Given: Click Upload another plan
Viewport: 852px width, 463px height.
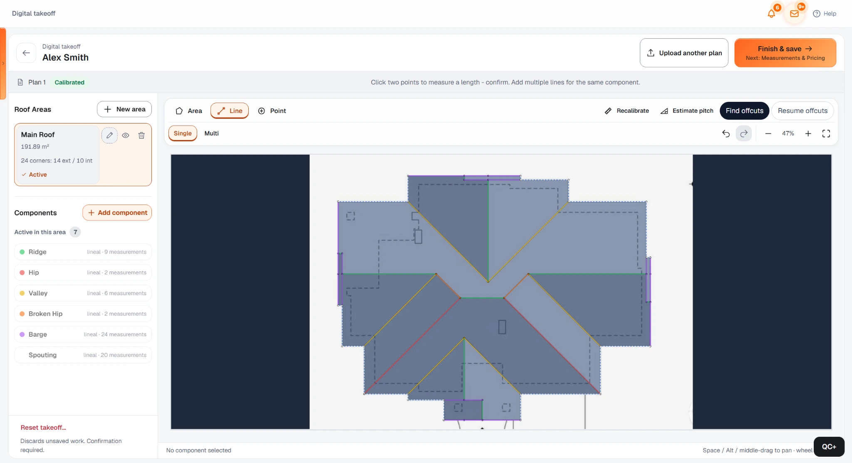Looking at the screenshot, I should tap(684, 53).
